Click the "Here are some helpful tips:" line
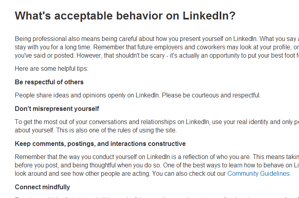The height and width of the screenshot is (198, 299). click(x=51, y=68)
